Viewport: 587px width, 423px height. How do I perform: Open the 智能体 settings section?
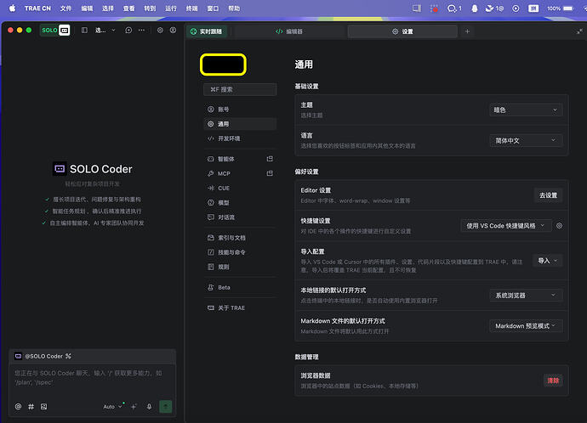(x=234, y=159)
